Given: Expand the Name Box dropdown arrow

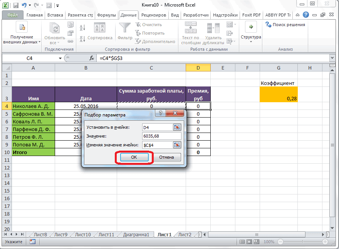Looking at the screenshot, I should pyautogui.click(x=60, y=58).
